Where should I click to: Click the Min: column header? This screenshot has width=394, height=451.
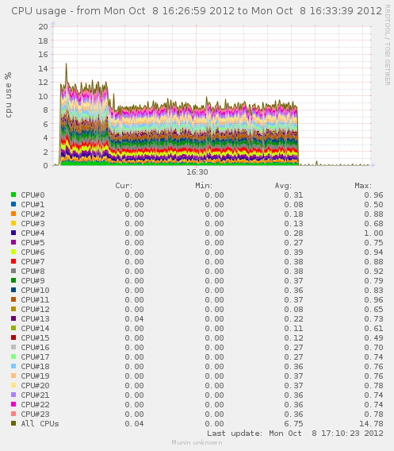point(204,186)
